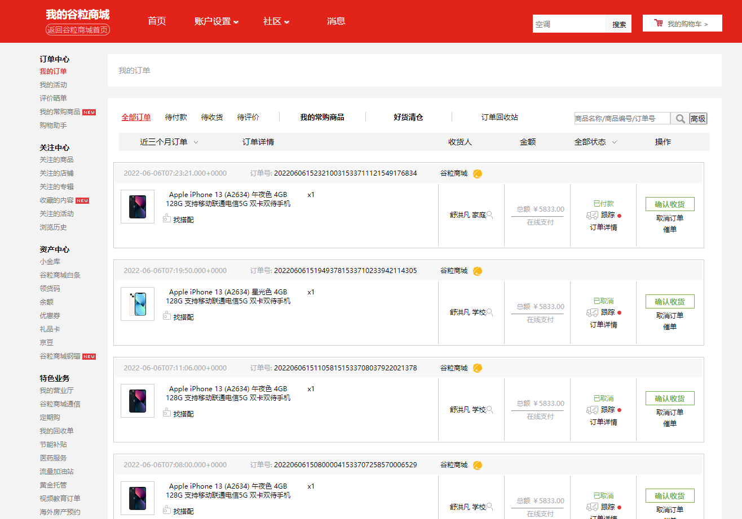
Task: Click the shopping cart icon in header
Action: coord(659,23)
